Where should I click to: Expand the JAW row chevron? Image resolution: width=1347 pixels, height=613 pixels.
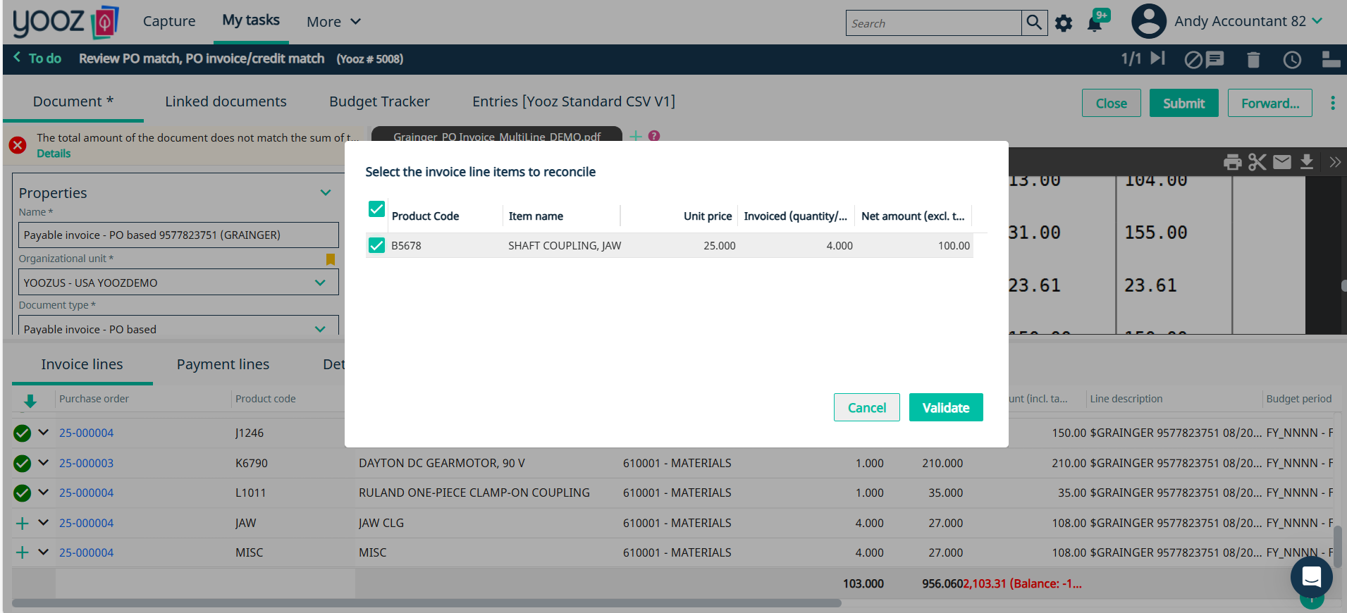(x=44, y=523)
